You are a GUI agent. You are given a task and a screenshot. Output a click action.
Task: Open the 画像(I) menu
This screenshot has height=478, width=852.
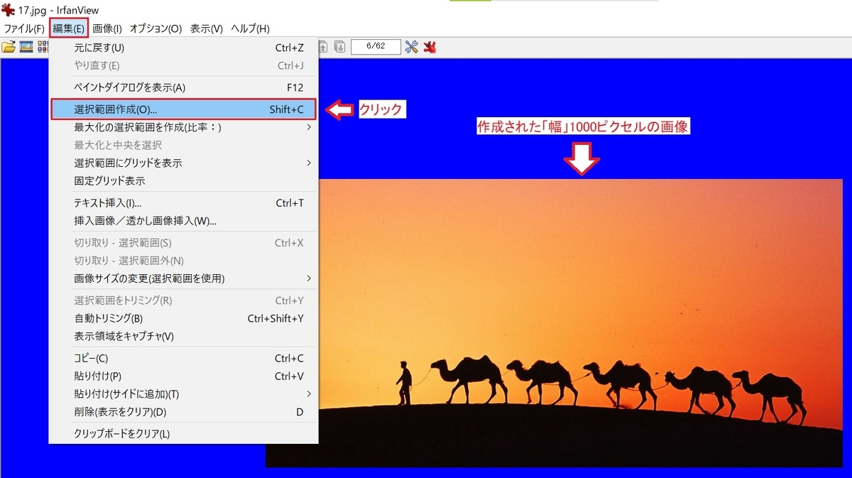(x=105, y=28)
